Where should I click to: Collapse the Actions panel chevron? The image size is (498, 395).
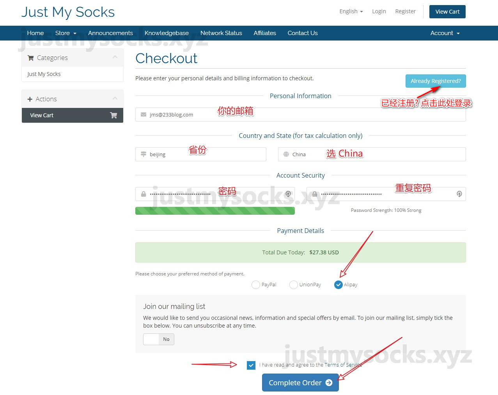pos(115,99)
